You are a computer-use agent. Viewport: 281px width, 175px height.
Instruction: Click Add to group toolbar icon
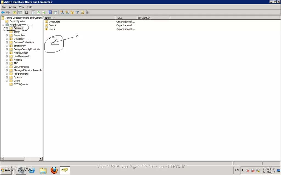point(88,12)
